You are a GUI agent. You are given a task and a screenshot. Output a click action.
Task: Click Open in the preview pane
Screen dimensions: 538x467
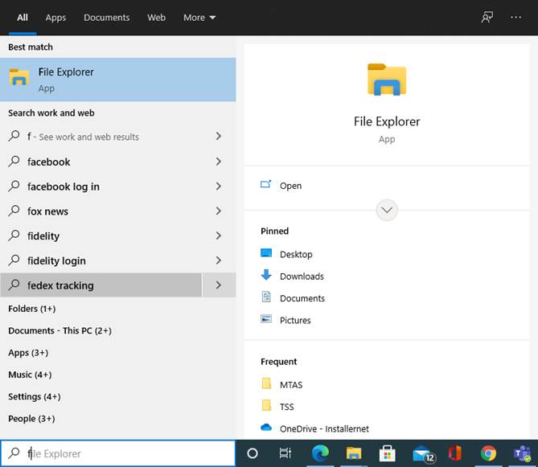coord(290,186)
